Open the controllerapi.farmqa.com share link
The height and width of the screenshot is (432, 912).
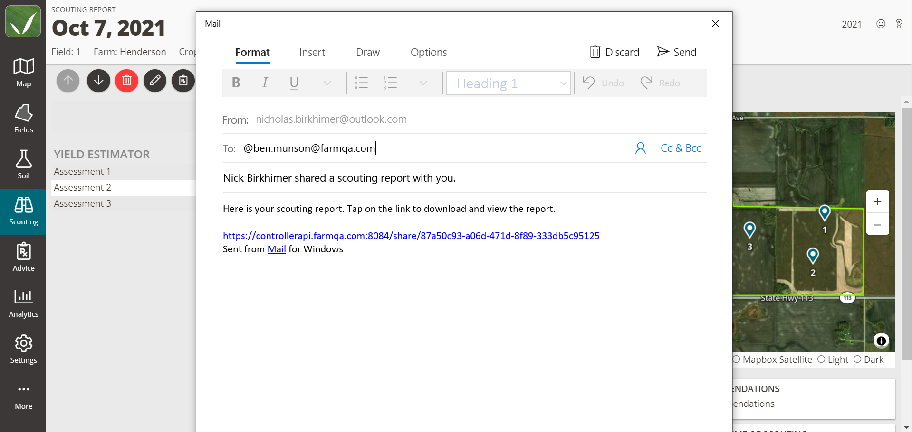click(x=411, y=236)
